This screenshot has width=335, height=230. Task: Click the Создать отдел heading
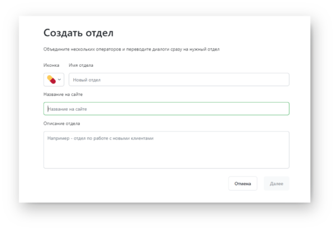78,33
